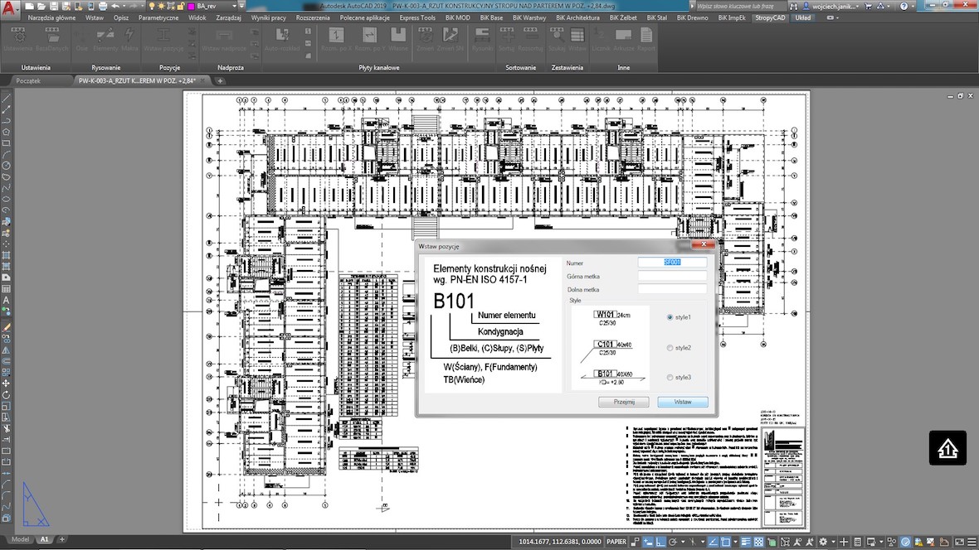
Task: Open the Parametryczne ribbon tab
Action: [x=158, y=18]
